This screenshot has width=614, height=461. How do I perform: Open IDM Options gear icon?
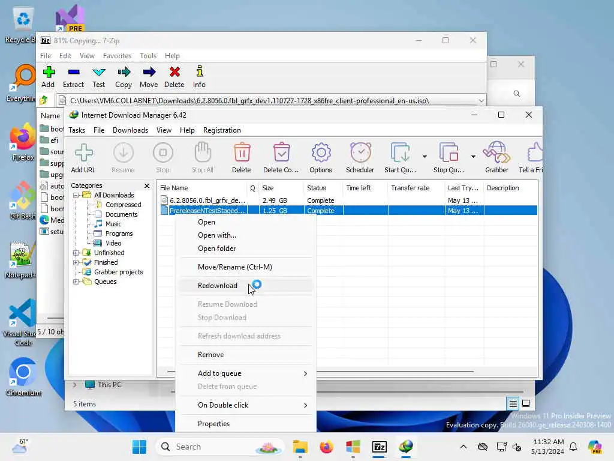pyautogui.click(x=321, y=158)
